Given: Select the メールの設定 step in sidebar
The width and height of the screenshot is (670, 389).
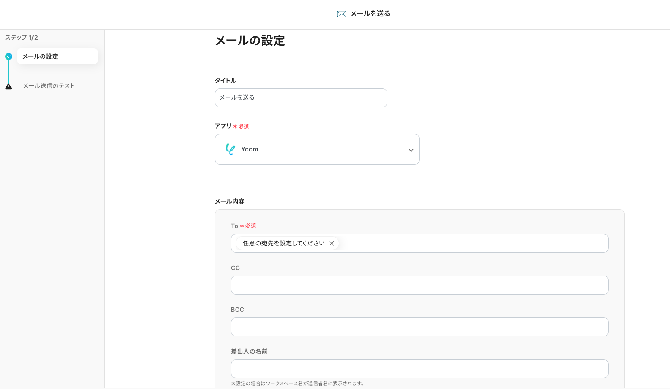Looking at the screenshot, I should pos(57,56).
